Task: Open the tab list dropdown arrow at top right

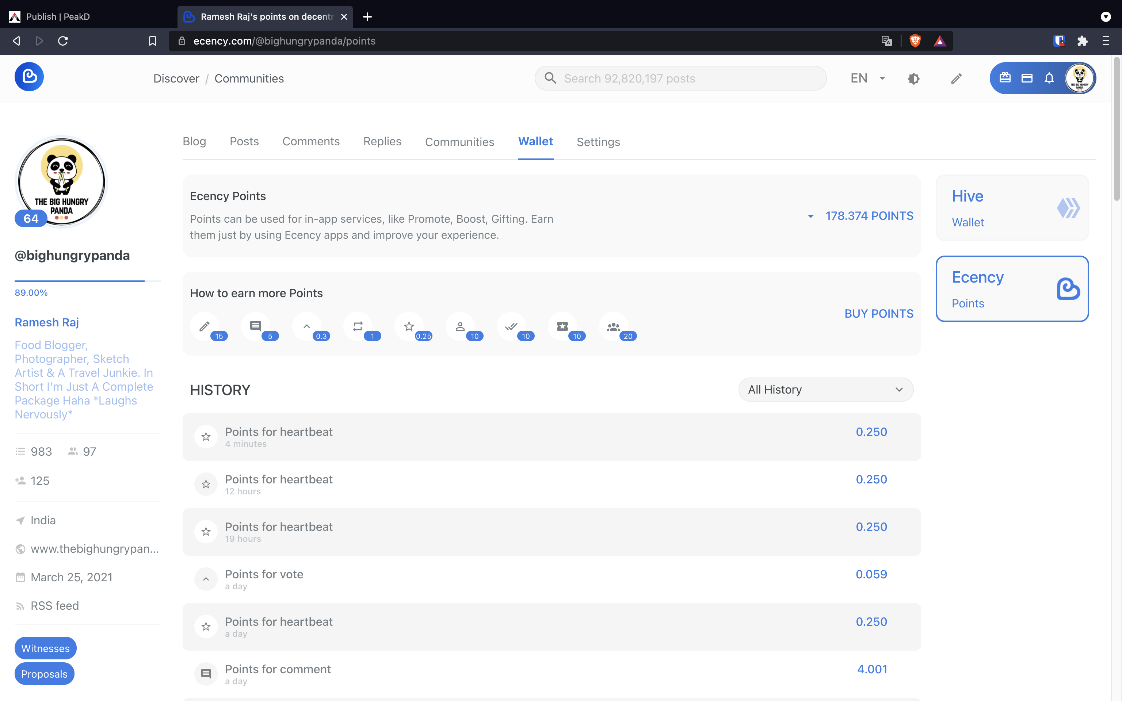Action: (x=1106, y=17)
